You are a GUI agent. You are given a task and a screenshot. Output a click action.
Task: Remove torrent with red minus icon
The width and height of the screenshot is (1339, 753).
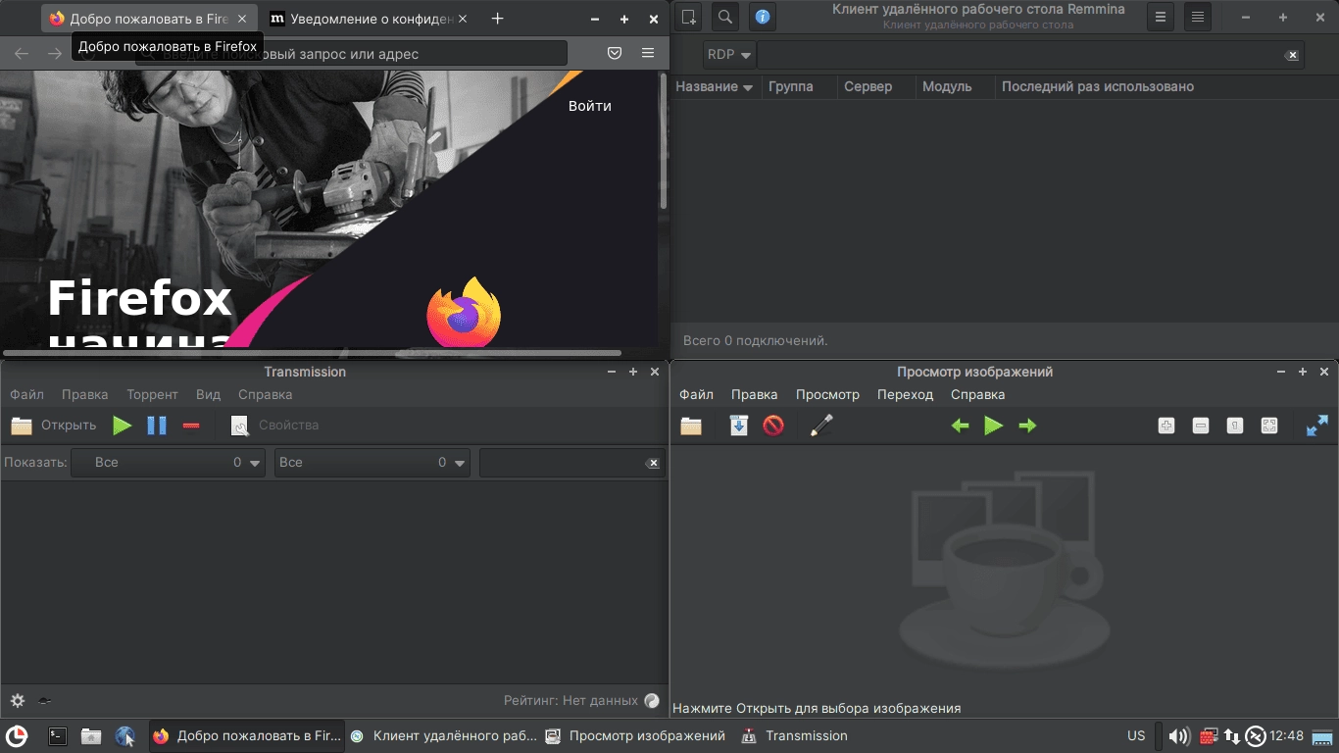point(191,426)
